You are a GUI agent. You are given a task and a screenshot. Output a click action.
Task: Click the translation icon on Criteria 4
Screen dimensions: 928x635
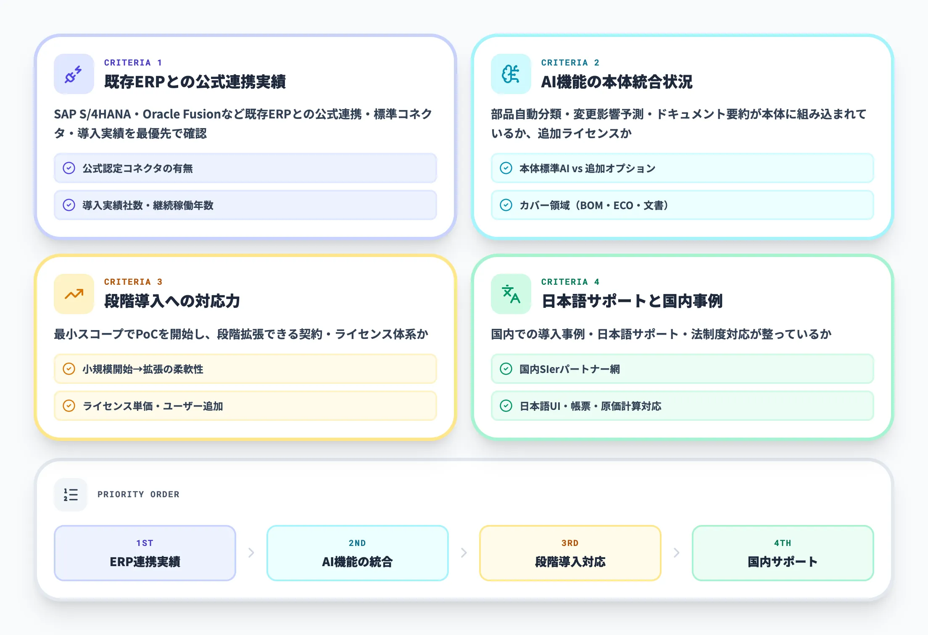click(x=510, y=294)
